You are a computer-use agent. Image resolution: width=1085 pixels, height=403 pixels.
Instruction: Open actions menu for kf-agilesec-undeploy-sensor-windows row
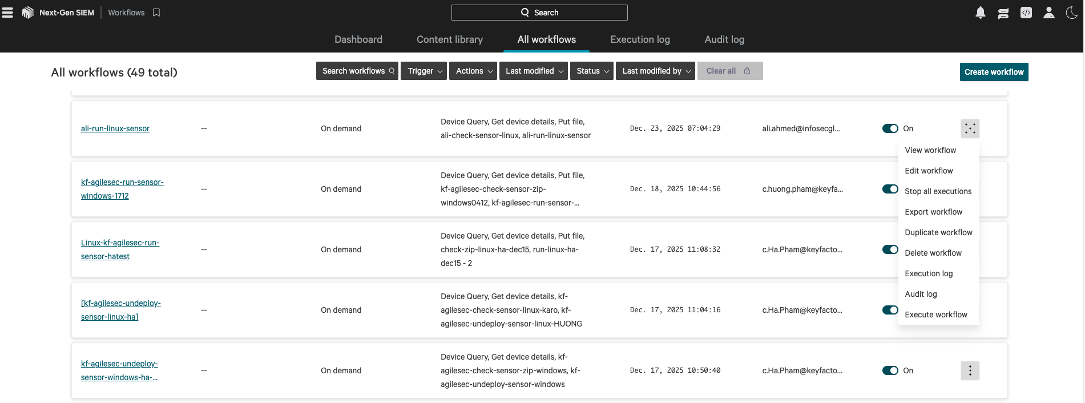click(x=970, y=370)
